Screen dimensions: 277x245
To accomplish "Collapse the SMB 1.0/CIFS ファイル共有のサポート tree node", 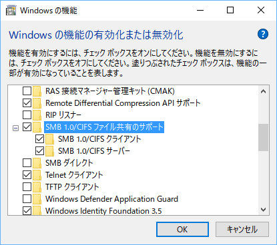I will coord(15,128).
